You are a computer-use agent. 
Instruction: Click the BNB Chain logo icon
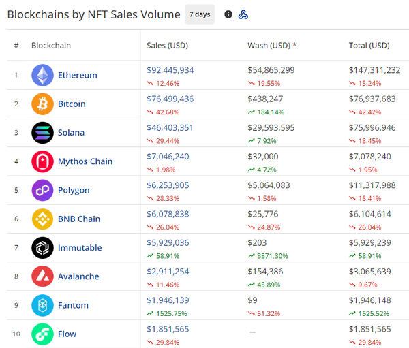(x=42, y=219)
